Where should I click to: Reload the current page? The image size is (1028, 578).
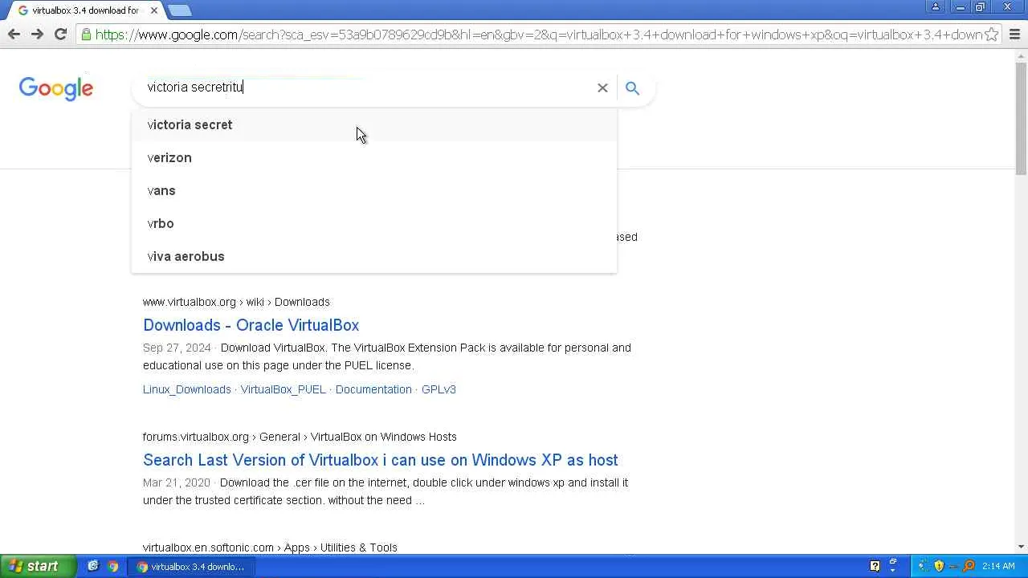tap(60, 35)
